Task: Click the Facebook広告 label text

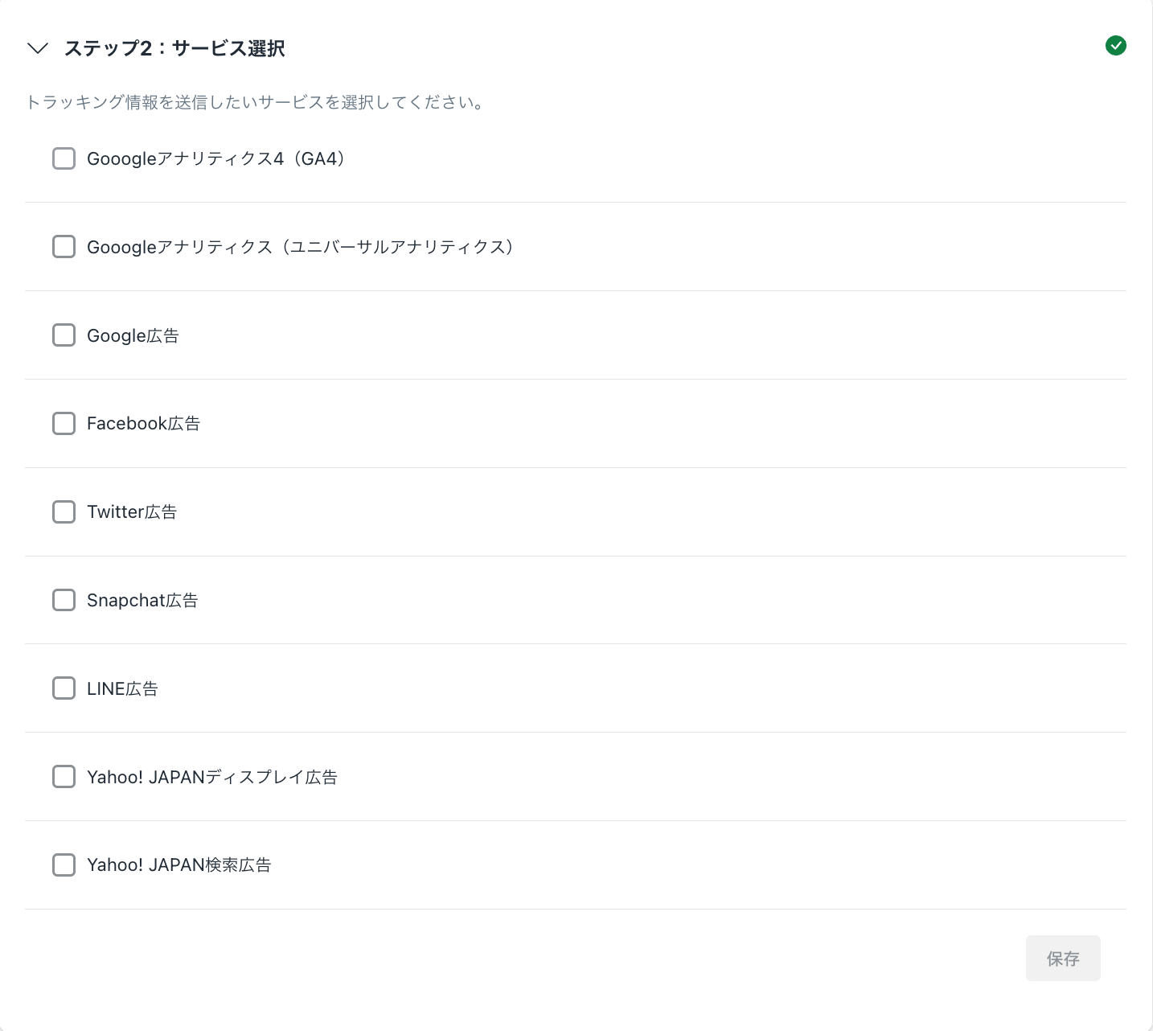Action: [x=143, y=424]
